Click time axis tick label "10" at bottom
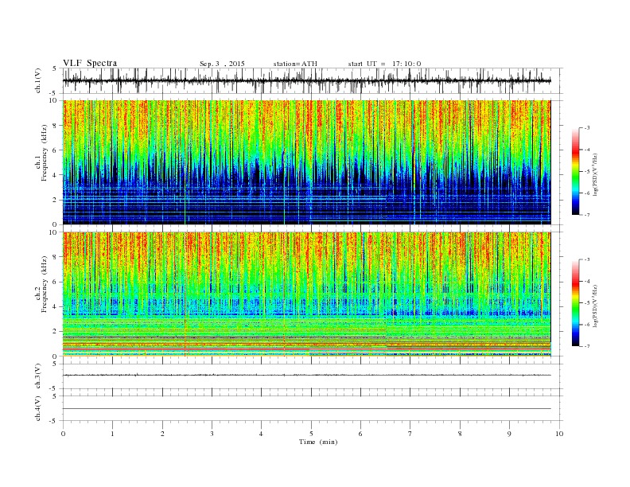The width and height of the screenshot is (630, 487). click(x=559, y=434)
